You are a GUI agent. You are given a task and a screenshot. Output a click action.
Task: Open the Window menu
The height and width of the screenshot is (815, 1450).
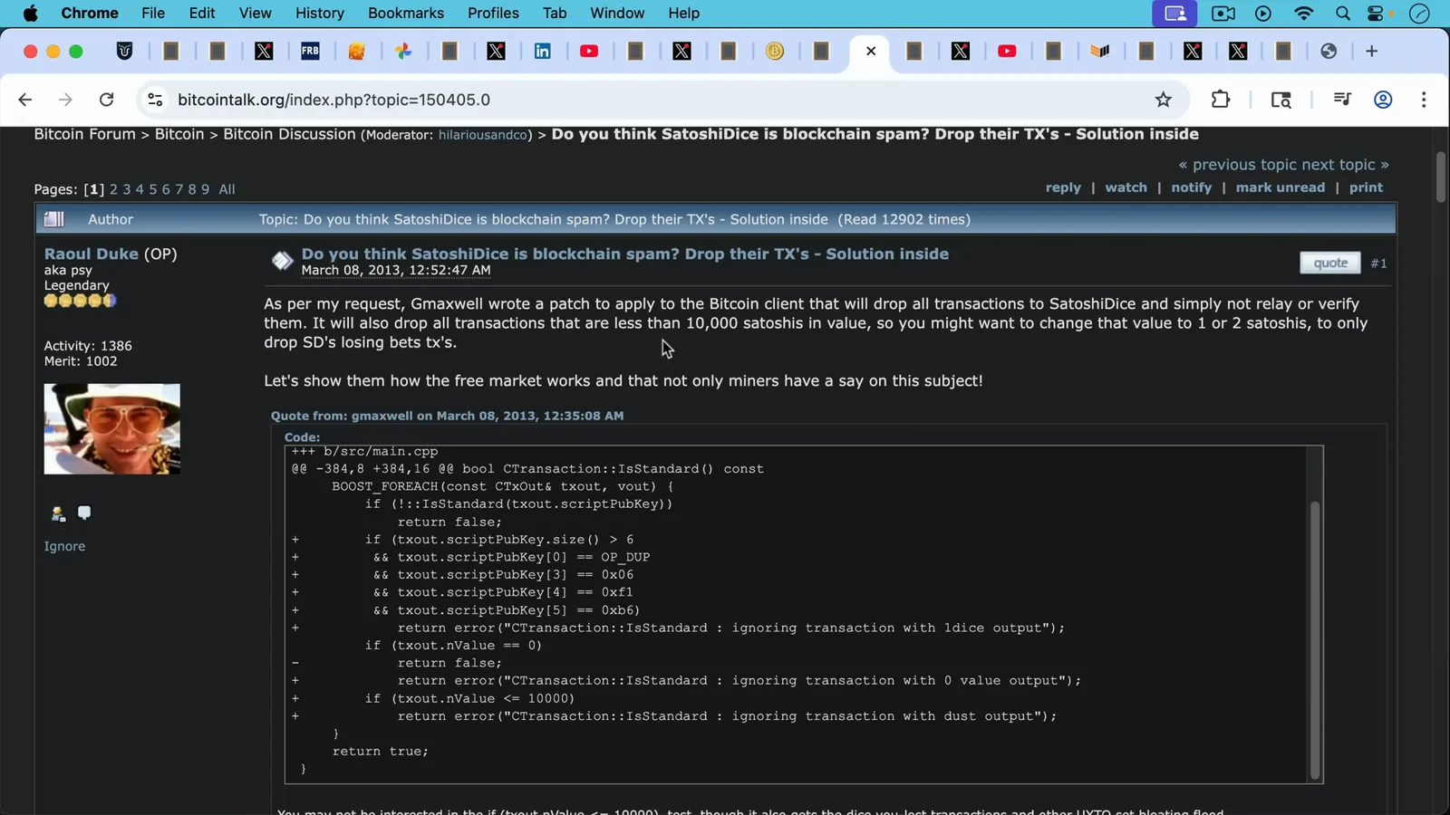tap(617, 13)
